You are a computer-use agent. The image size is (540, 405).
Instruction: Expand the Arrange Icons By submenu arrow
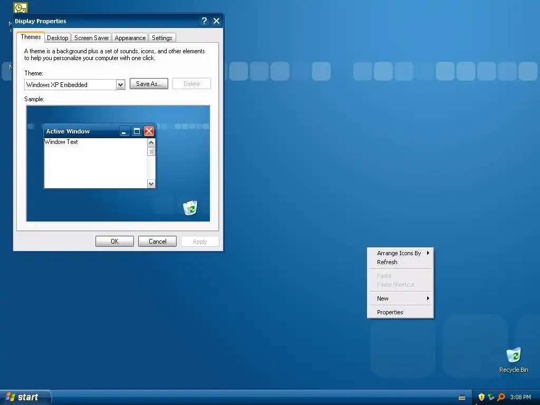pyautogui.click(x=428, y=253)
